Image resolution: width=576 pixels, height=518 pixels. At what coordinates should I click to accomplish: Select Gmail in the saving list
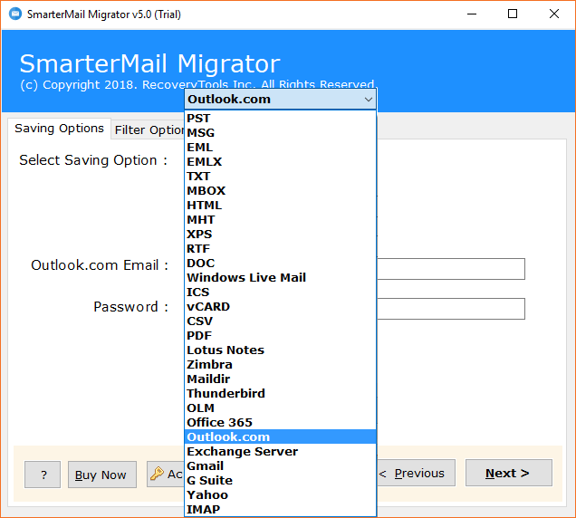tap(280, 465)
